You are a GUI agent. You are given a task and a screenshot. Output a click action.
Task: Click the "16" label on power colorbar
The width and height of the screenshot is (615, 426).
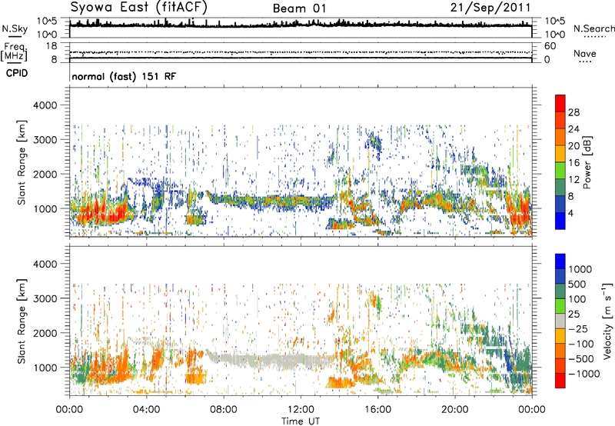[573, 163]
